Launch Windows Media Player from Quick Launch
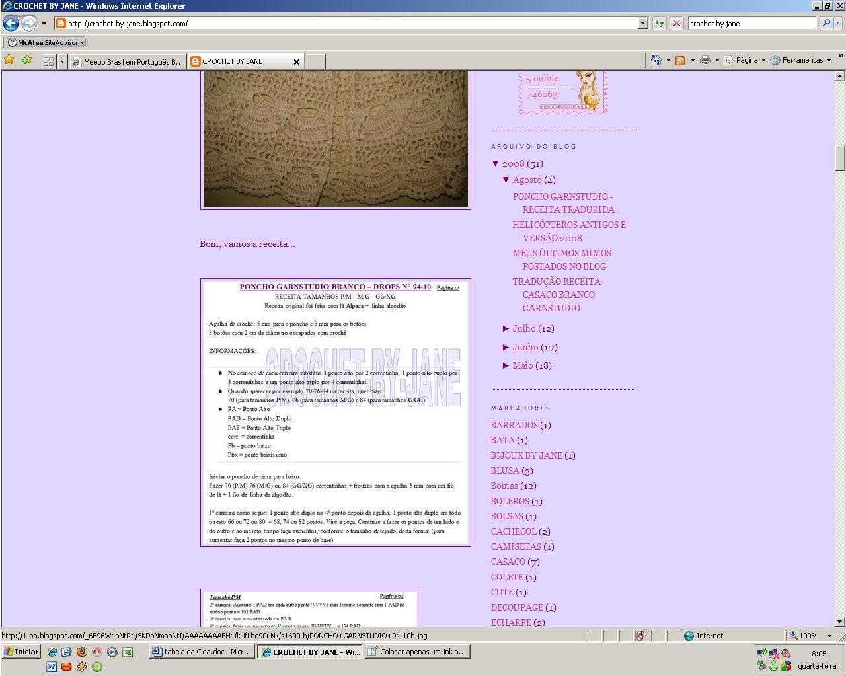 click(x=112, y=652)
